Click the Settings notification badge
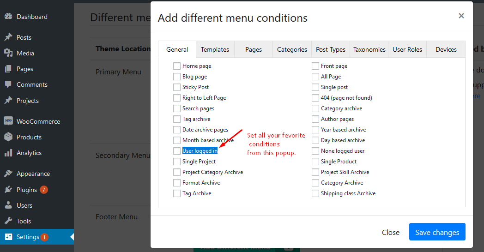This screenshot has width=484, height=252. coord(44,237)
